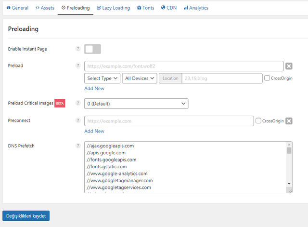
Task: Open help tooltip for Preload
Action: pyautogui.click(x=78, y=66)
